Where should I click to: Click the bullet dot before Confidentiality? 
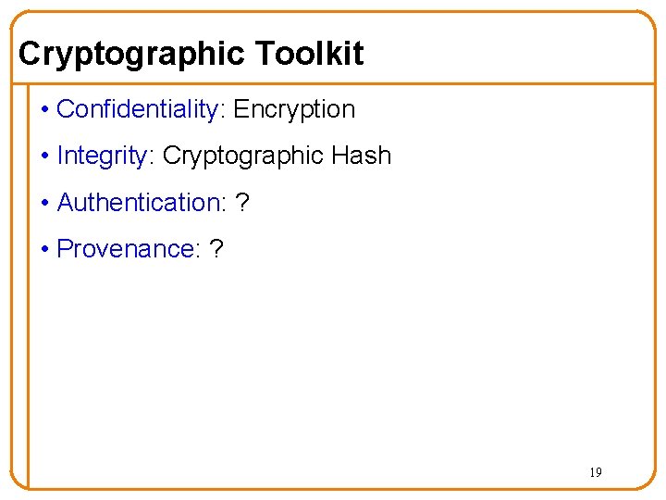pyautogui.click(x=45, y=109)
